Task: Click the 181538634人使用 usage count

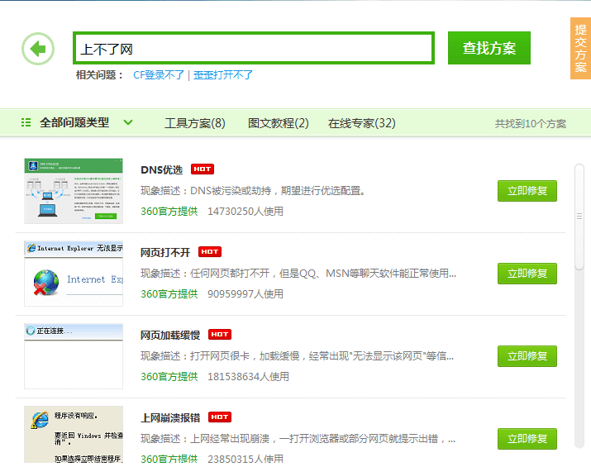Action: [x=249, y=377]
